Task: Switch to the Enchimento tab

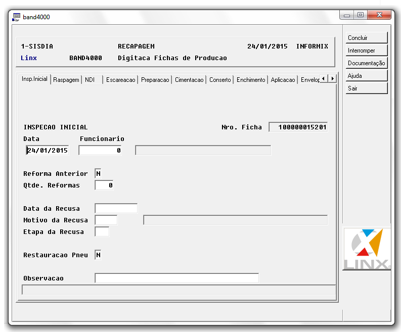Action: click(x=251, y=80)
